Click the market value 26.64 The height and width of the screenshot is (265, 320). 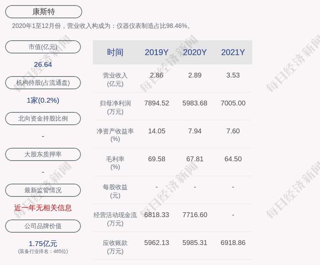click(43, 64)
